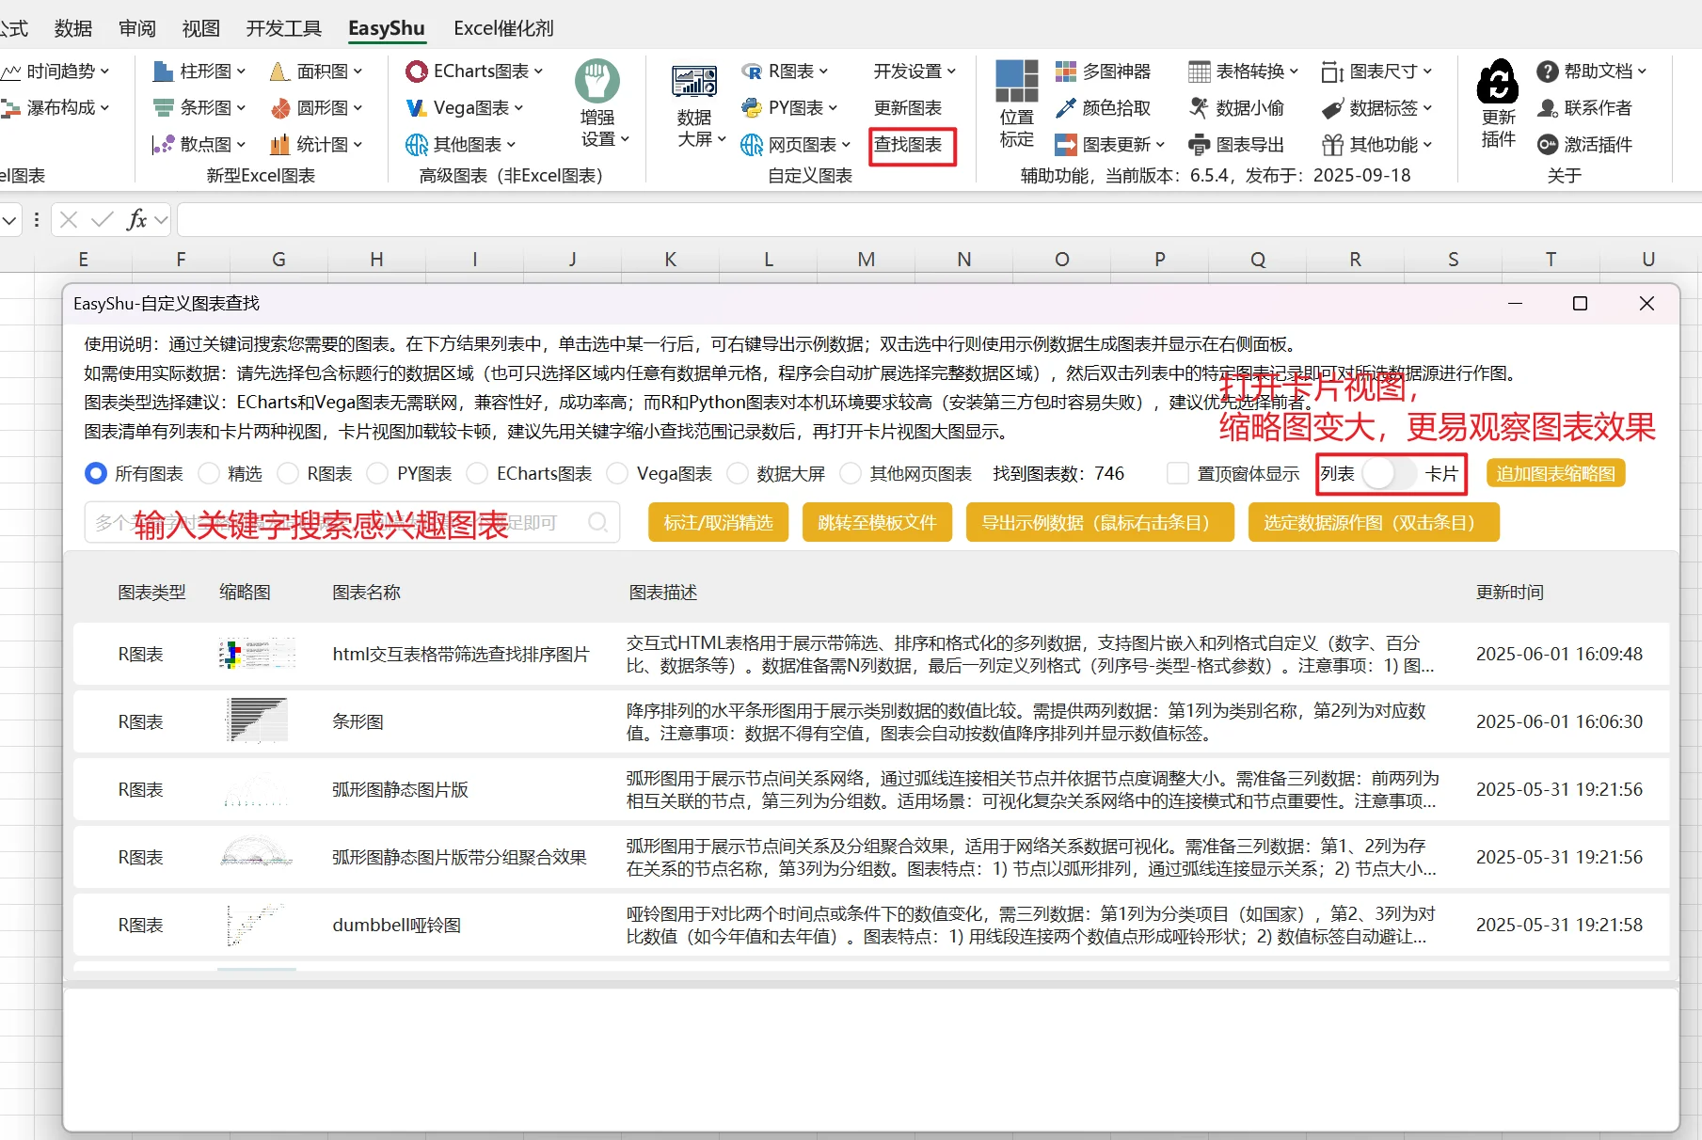1702x1140 pixels.
Task: Click thumbnail of the 条形图 row
Action: pyautogui.click(x=257, y=721)
